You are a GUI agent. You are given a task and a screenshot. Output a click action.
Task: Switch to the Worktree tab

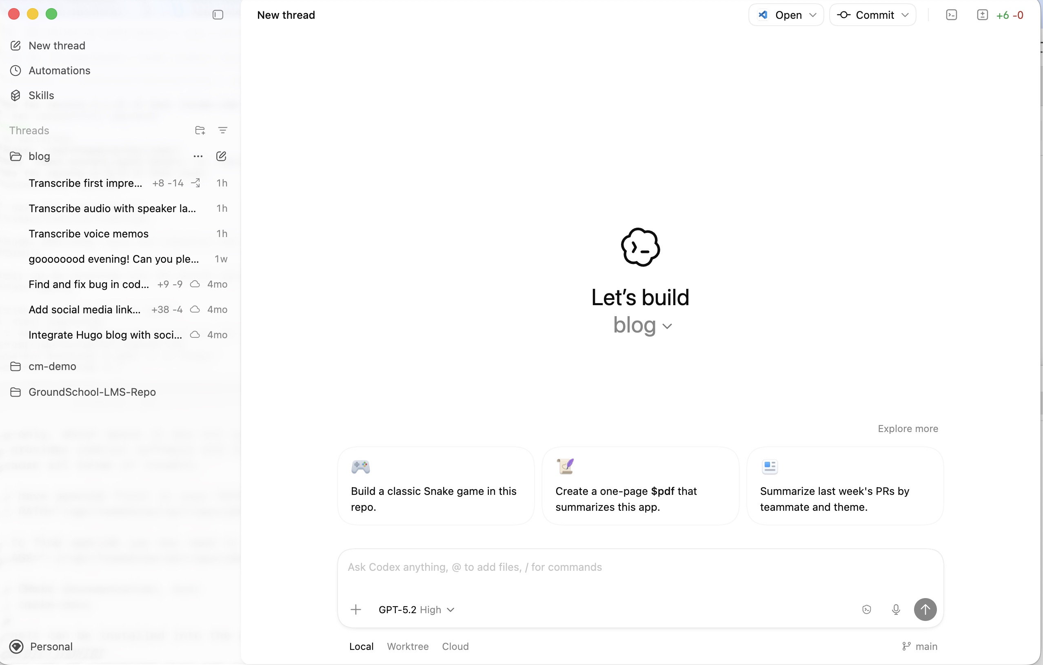pos(408,646)
